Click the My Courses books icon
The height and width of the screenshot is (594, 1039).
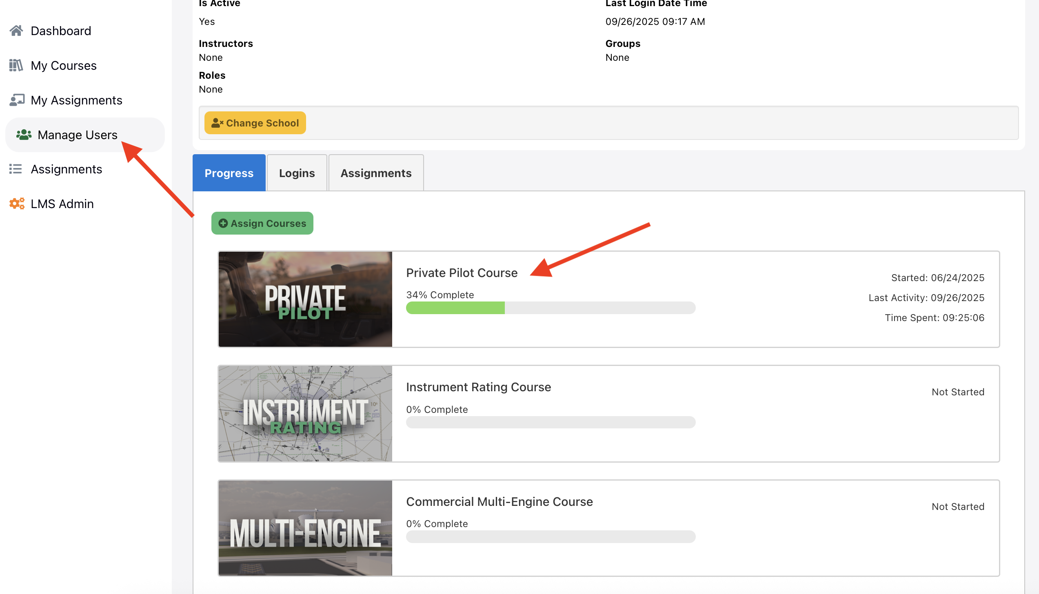(x=16, y=65)
